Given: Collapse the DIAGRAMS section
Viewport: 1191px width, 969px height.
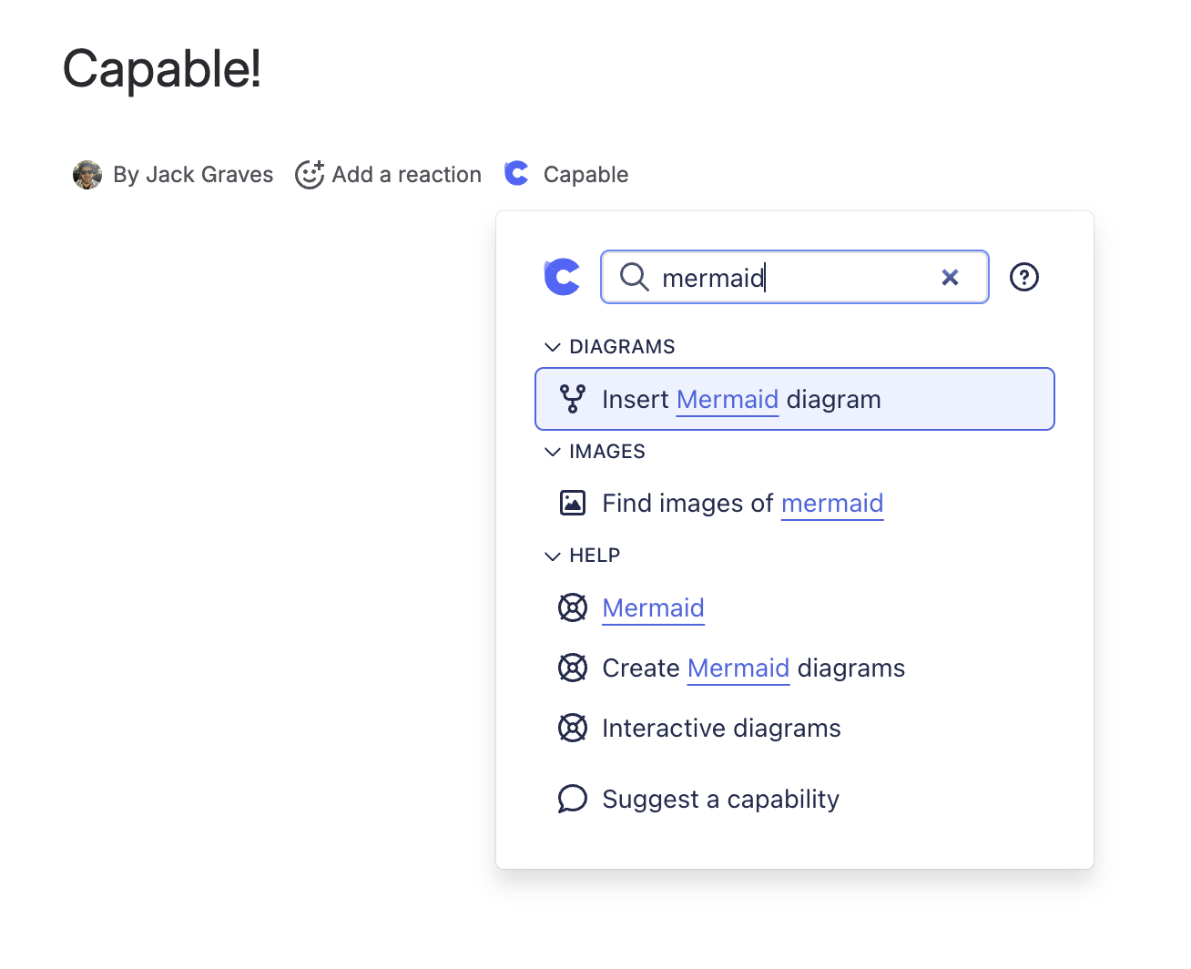Looking at the screenshot, I should coord(552,347).
